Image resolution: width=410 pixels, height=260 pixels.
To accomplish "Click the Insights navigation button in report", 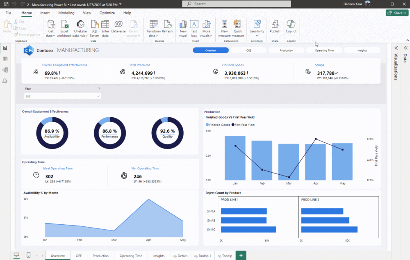I will pyautogui.click(x=362, y=50).
